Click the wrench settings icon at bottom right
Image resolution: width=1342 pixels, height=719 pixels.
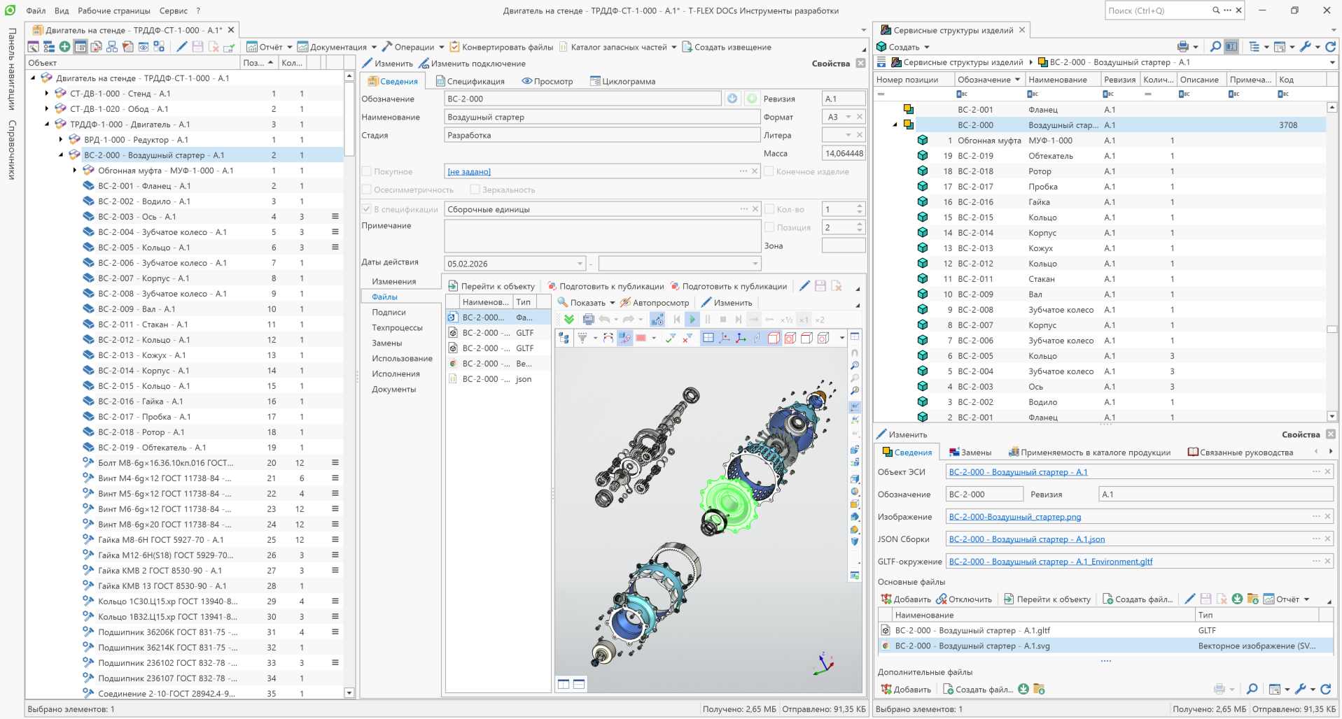1301,689
